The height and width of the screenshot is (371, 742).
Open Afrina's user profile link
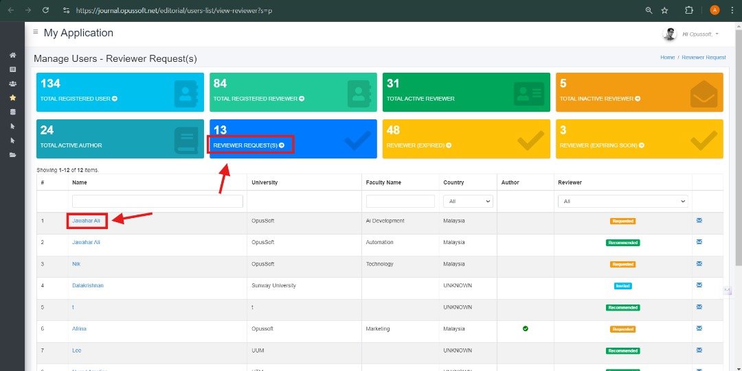click(80, 329)
